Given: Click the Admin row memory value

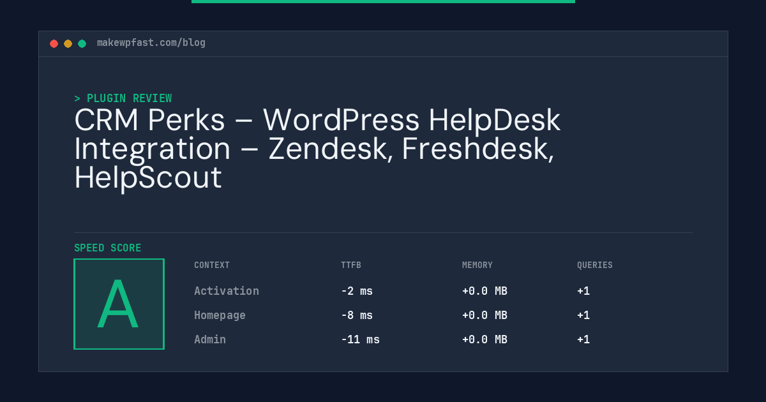Looking at the screenshot, I should pos(484,339).
